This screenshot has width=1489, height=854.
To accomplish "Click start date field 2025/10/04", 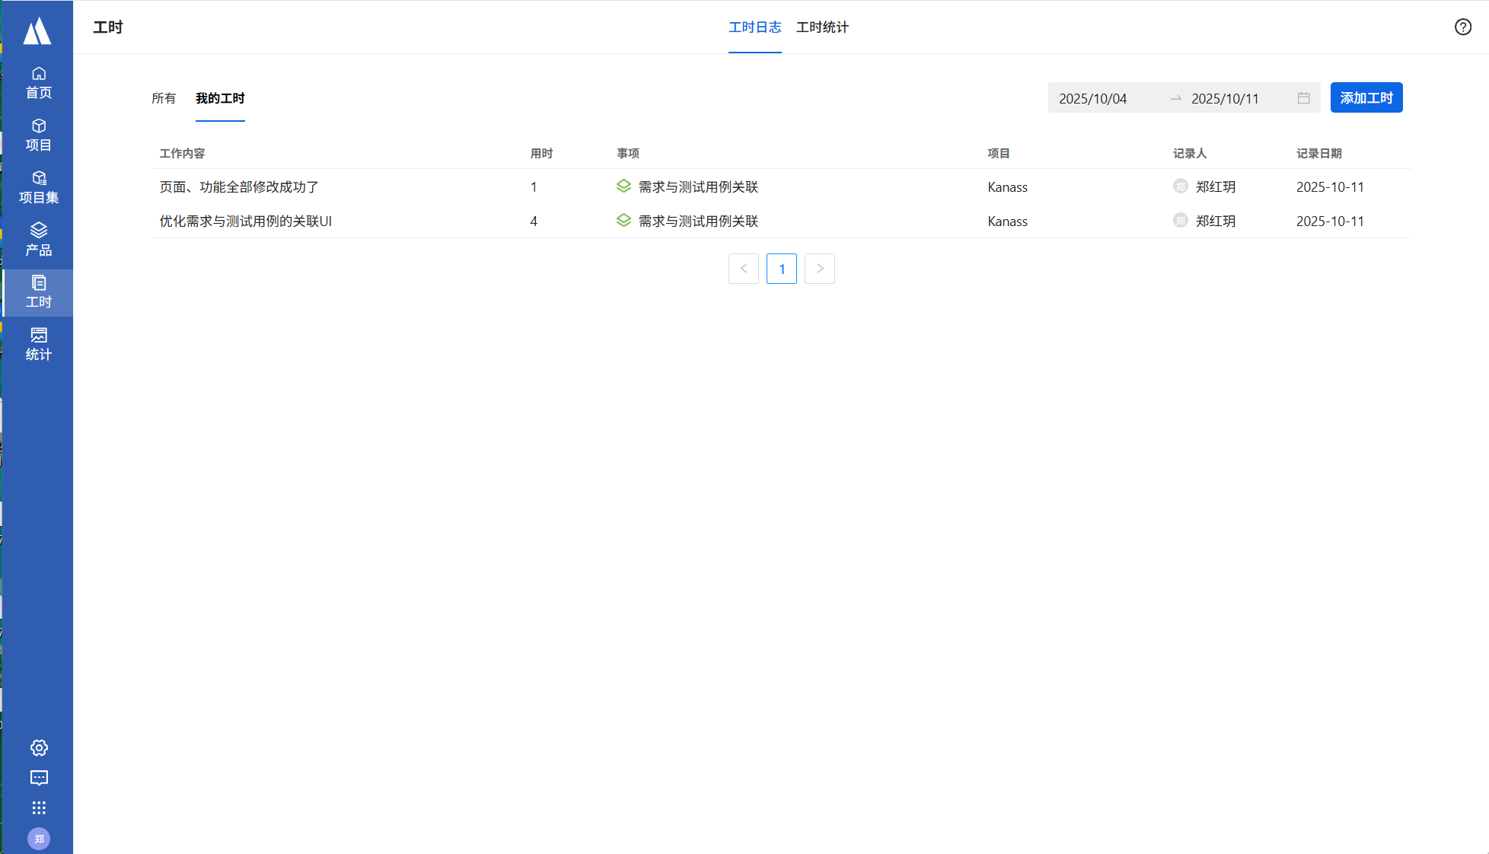I will coord(1092,99).
